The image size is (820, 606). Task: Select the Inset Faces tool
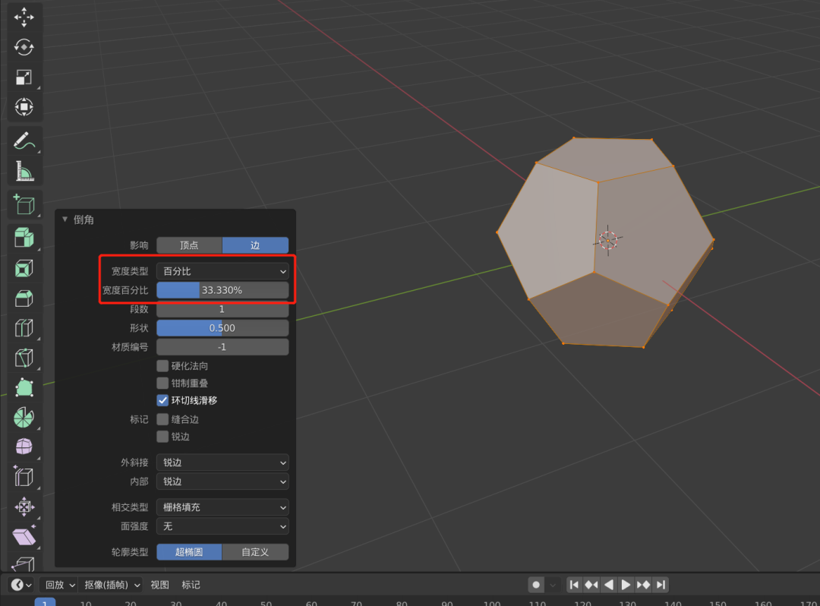(x=24, y=268)
